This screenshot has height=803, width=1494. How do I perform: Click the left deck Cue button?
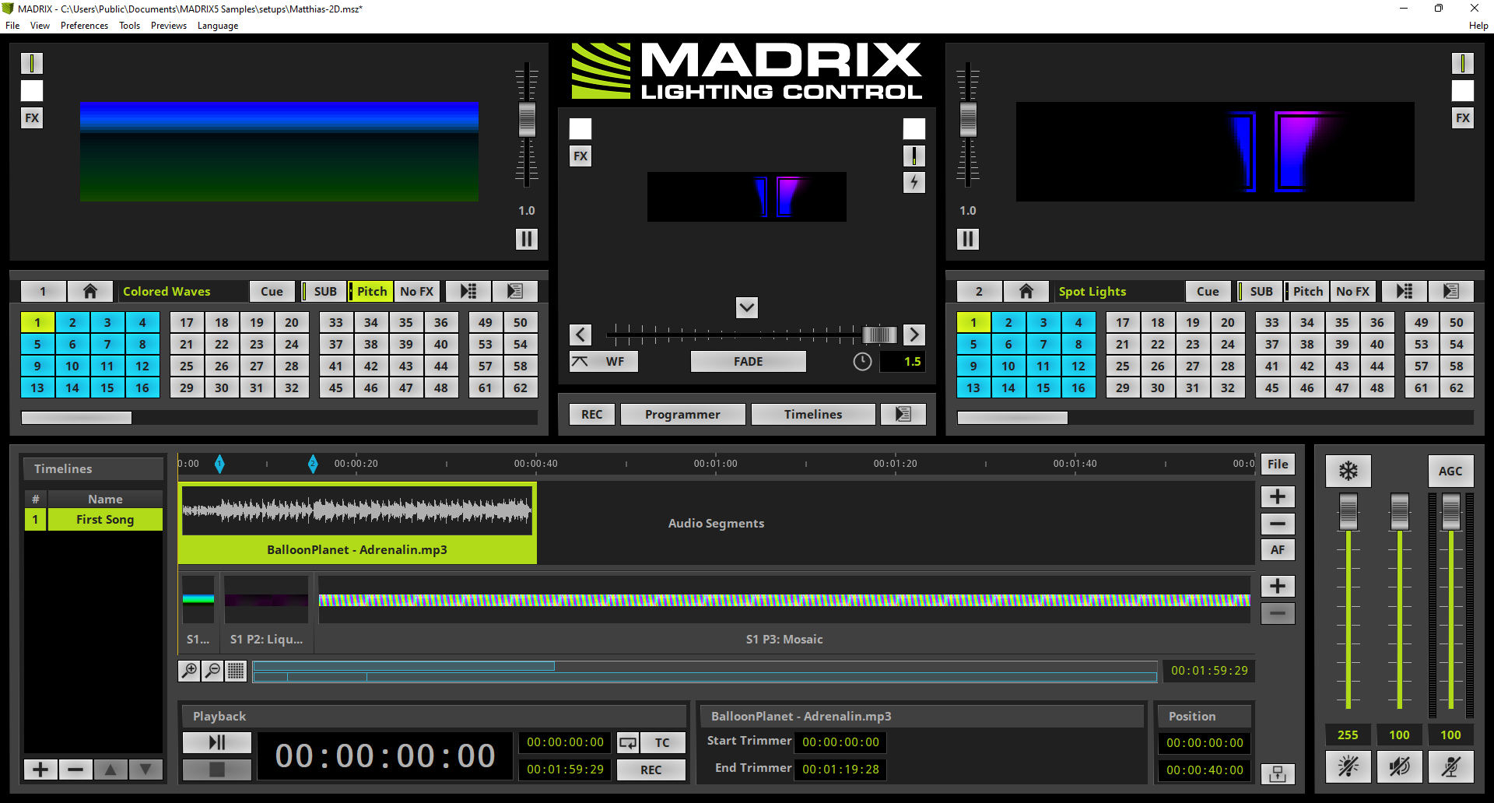tap(272, 292)
